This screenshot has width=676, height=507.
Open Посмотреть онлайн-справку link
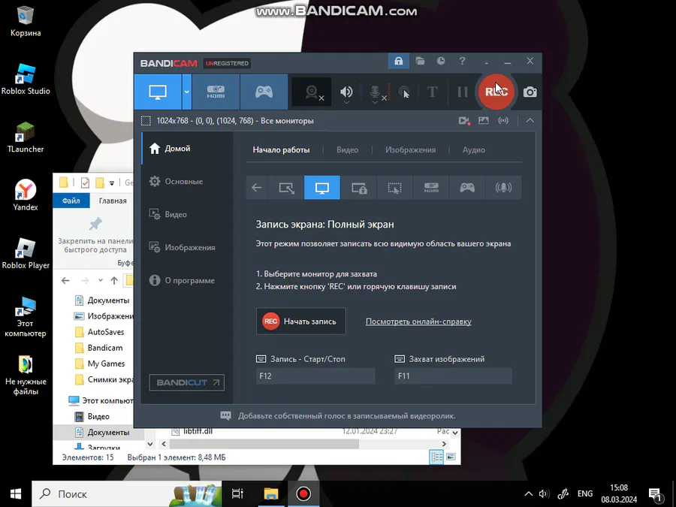[x=418, y=321]
